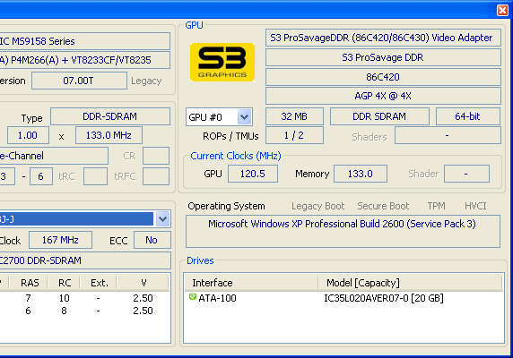Click the Legacy Boot indicator

tap(318, 206)
